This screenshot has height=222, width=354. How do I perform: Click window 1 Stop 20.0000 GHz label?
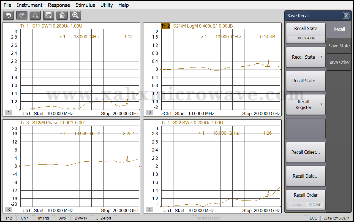coord(120,113)
